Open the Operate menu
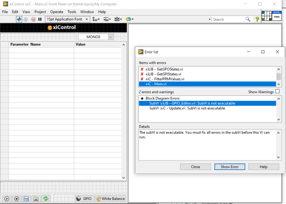 [x=57, y=12]
